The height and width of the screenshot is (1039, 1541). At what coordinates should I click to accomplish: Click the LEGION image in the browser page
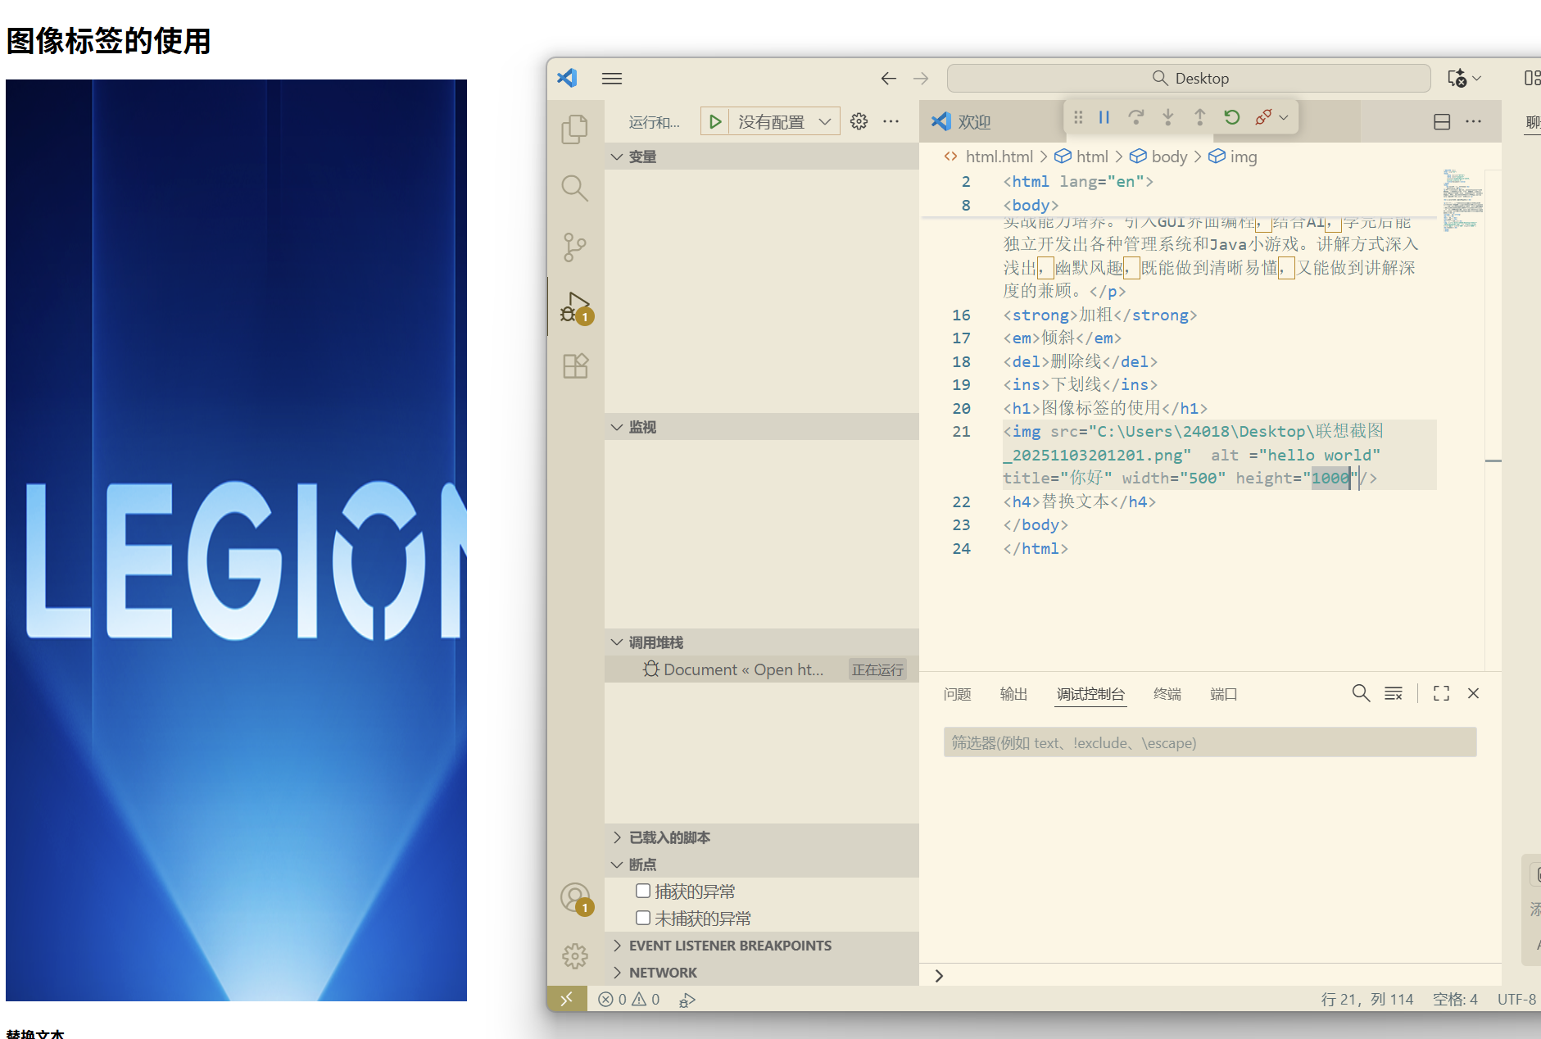coord(236,540)
